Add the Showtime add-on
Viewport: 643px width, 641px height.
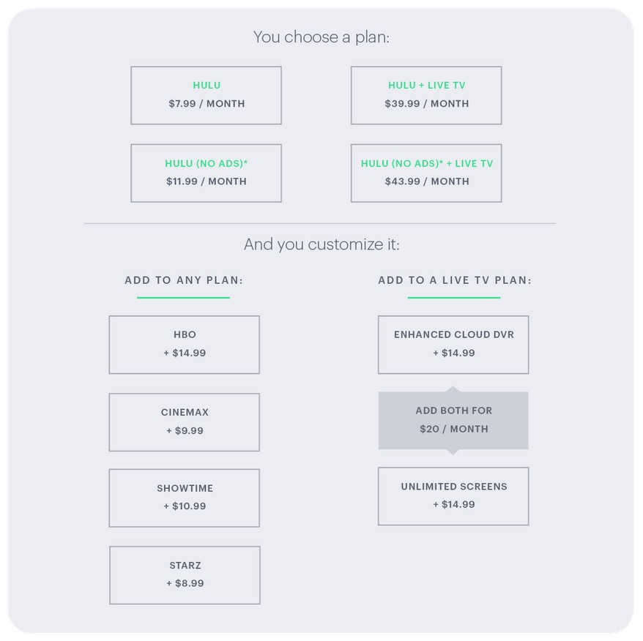click(185, 498)
